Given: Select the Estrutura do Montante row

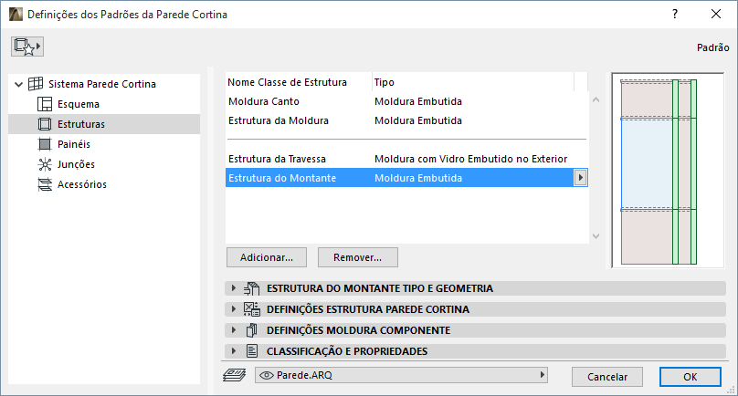Looking at the screenshot, I should (406, 178).
